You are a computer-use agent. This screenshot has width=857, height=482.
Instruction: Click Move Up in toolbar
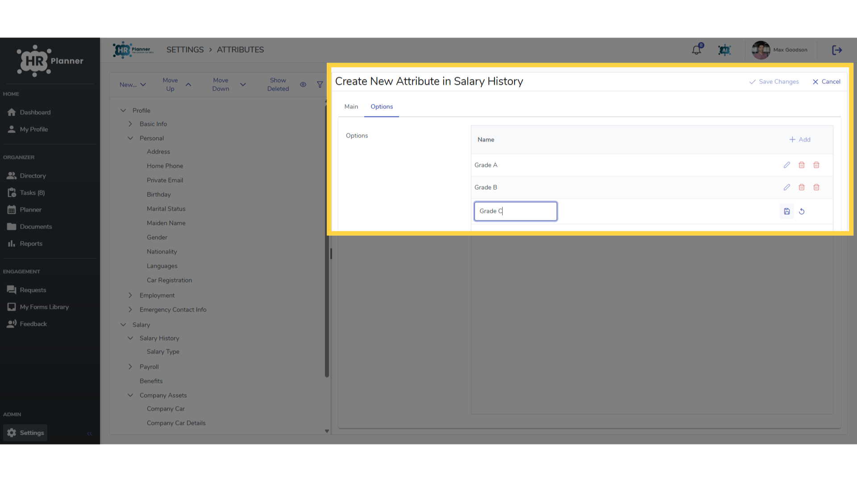coord(177,84)
